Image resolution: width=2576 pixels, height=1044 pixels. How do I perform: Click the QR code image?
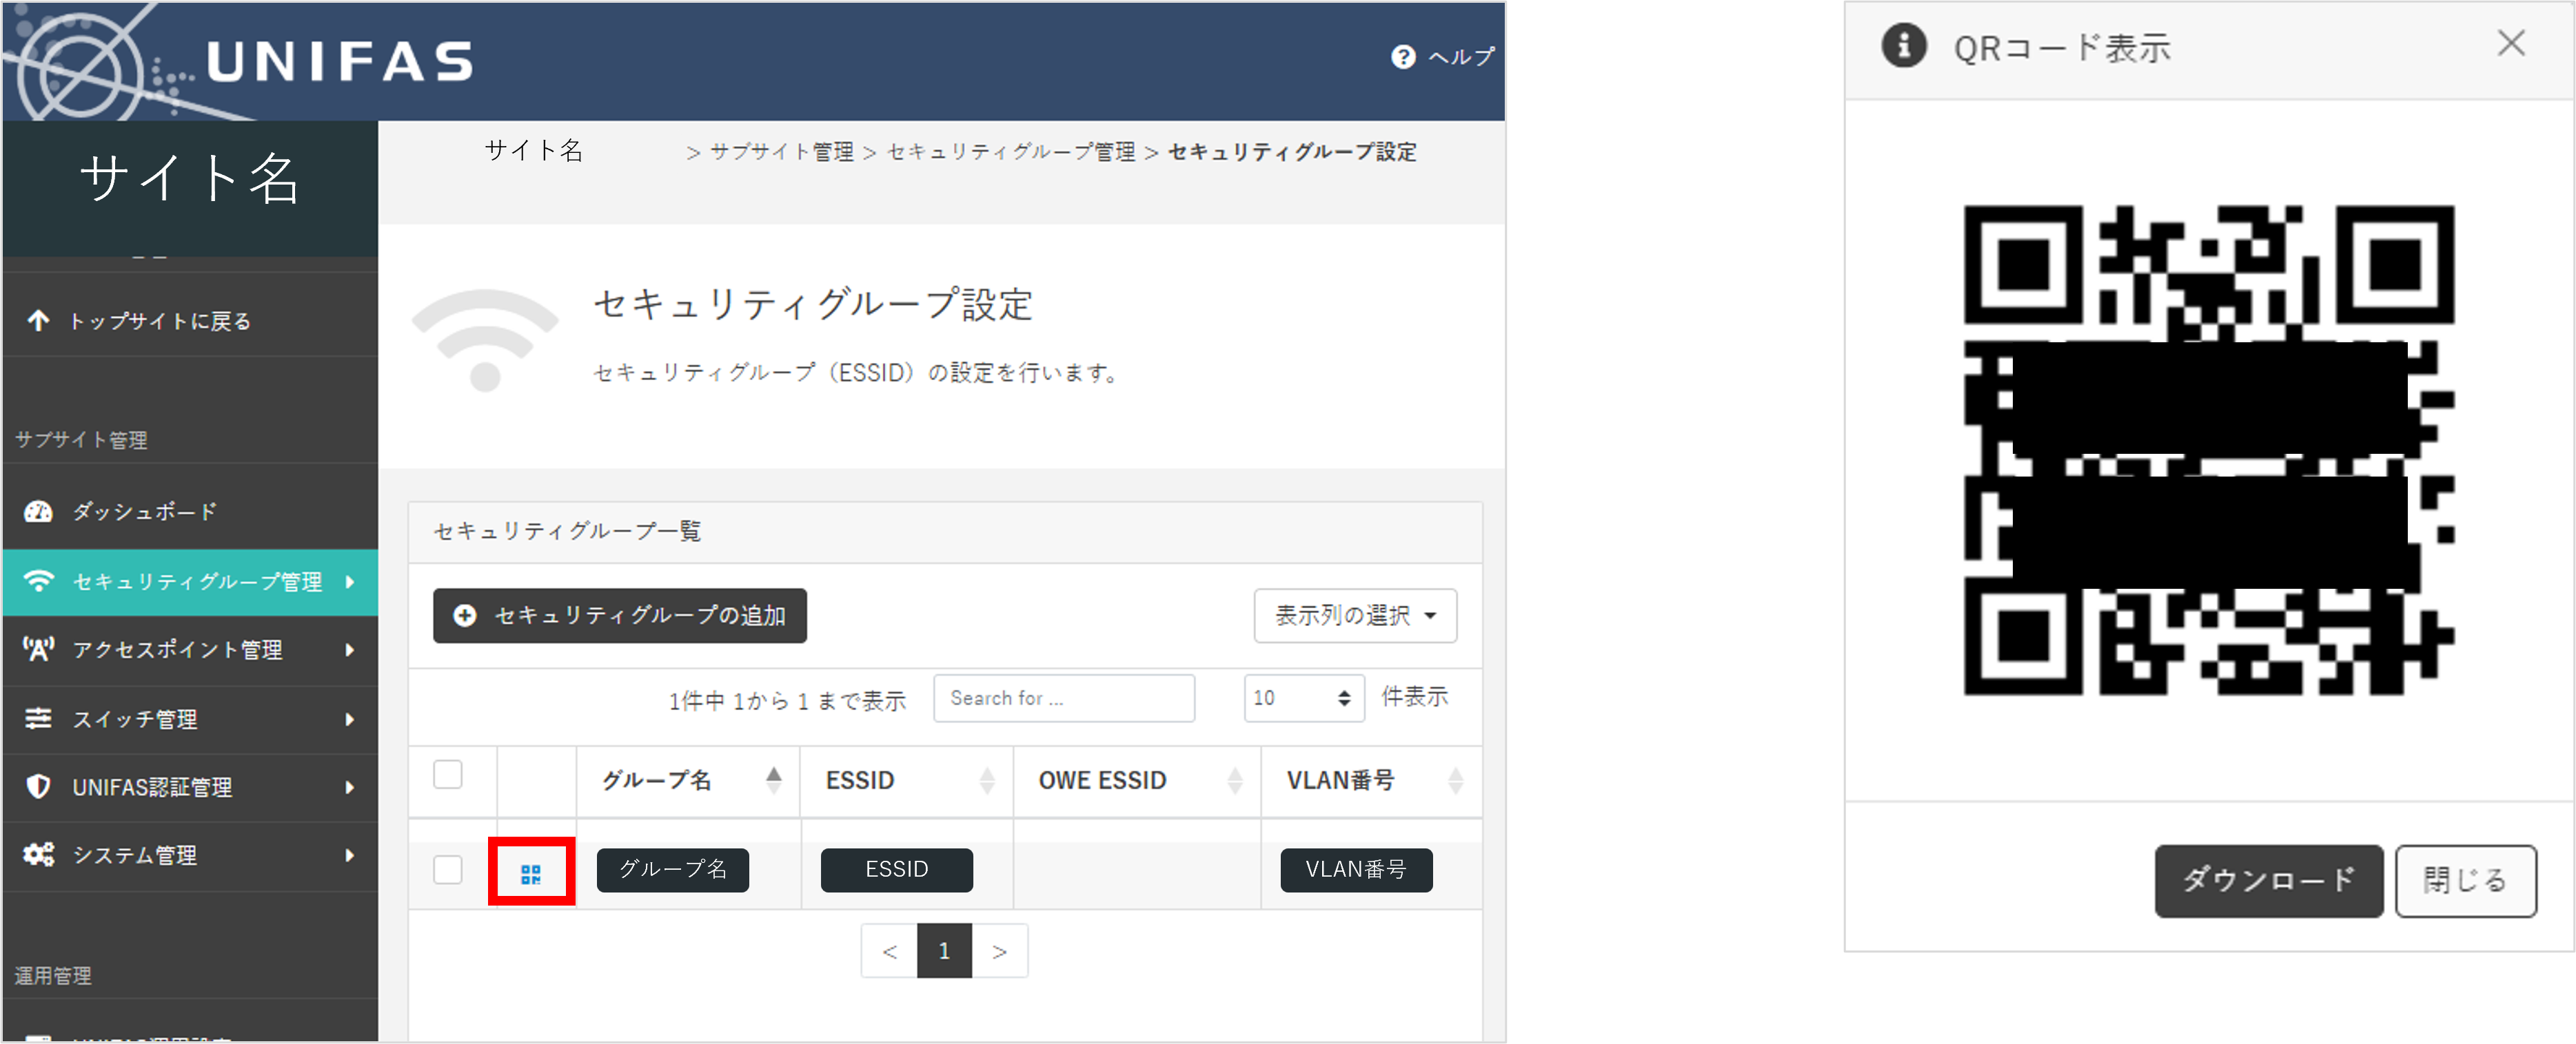(2209, 450)
